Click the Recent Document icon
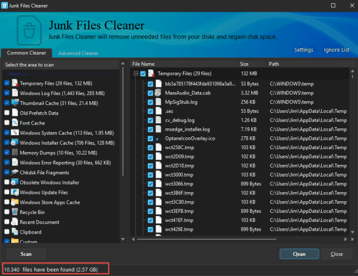Image resolution: width=358 pixels, height=276 pixels. pyautogui.click(x=15, y=222)
